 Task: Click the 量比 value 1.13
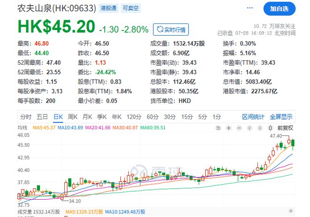point(100,62)
